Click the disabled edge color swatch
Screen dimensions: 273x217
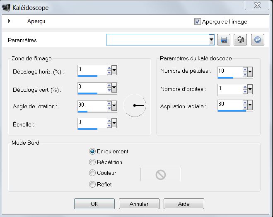tap(160, 174)
